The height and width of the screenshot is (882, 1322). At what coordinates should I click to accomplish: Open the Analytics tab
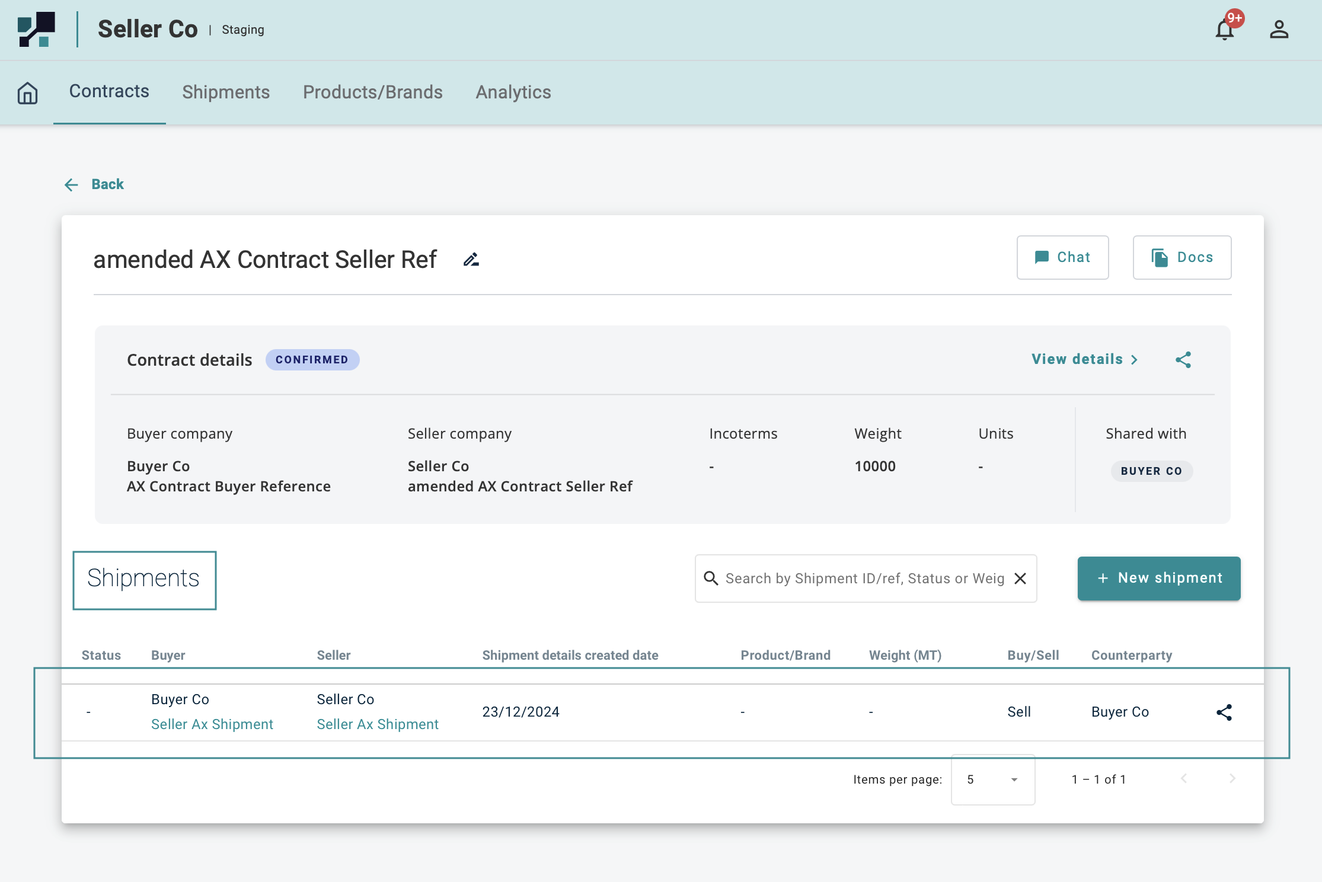point(513,92)
